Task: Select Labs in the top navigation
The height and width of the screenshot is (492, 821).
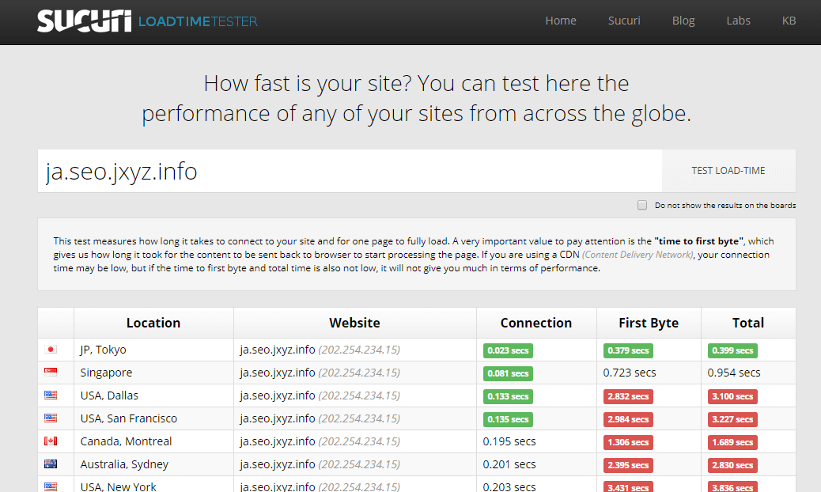Action: (738, 21)
